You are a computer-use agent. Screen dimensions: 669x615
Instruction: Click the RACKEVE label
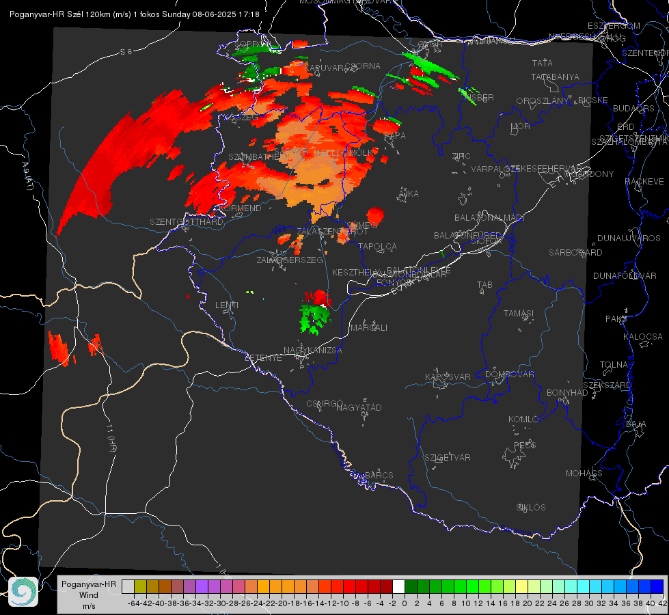(644, 182)
